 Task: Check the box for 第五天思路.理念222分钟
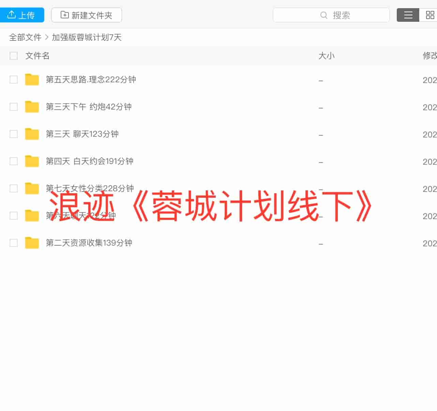click(14, 80)
